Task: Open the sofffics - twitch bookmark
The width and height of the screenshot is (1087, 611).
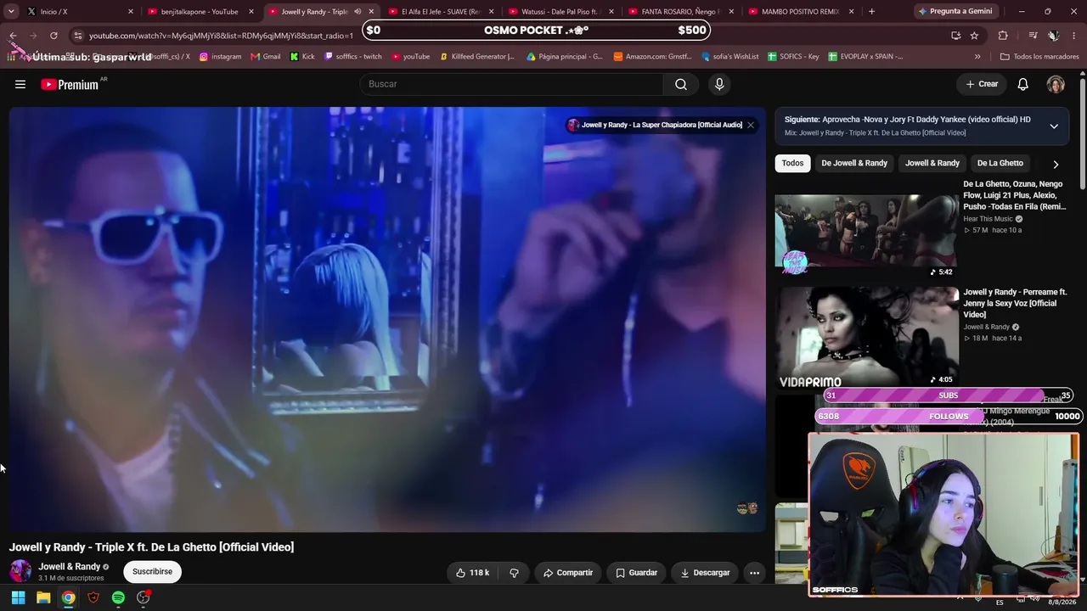Action: [x=353, y=57]
